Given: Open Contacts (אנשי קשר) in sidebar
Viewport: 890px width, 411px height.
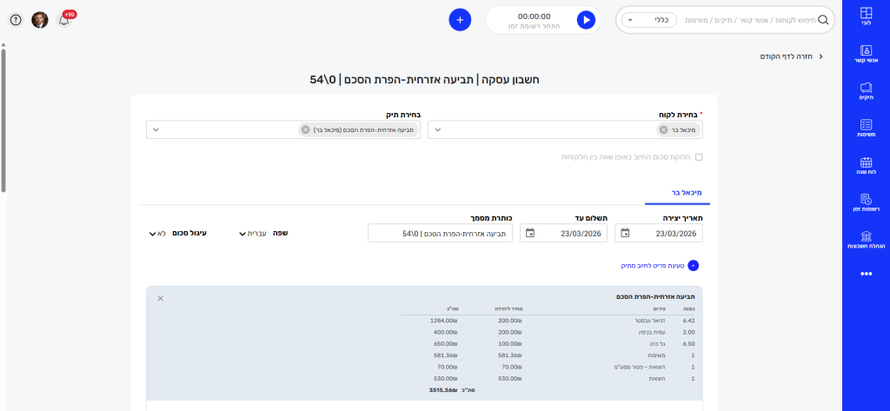Looking at the screenshot, I should (865, 54).
